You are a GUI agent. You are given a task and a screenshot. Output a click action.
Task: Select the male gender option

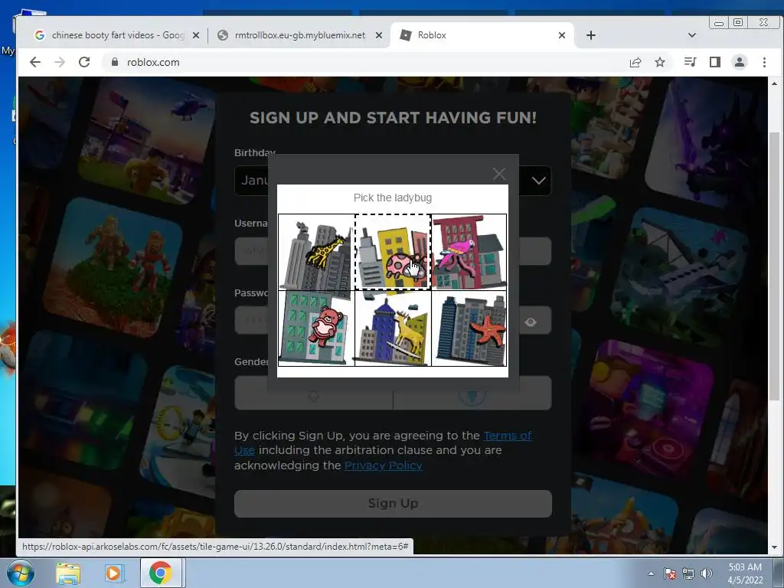[472, 394]
